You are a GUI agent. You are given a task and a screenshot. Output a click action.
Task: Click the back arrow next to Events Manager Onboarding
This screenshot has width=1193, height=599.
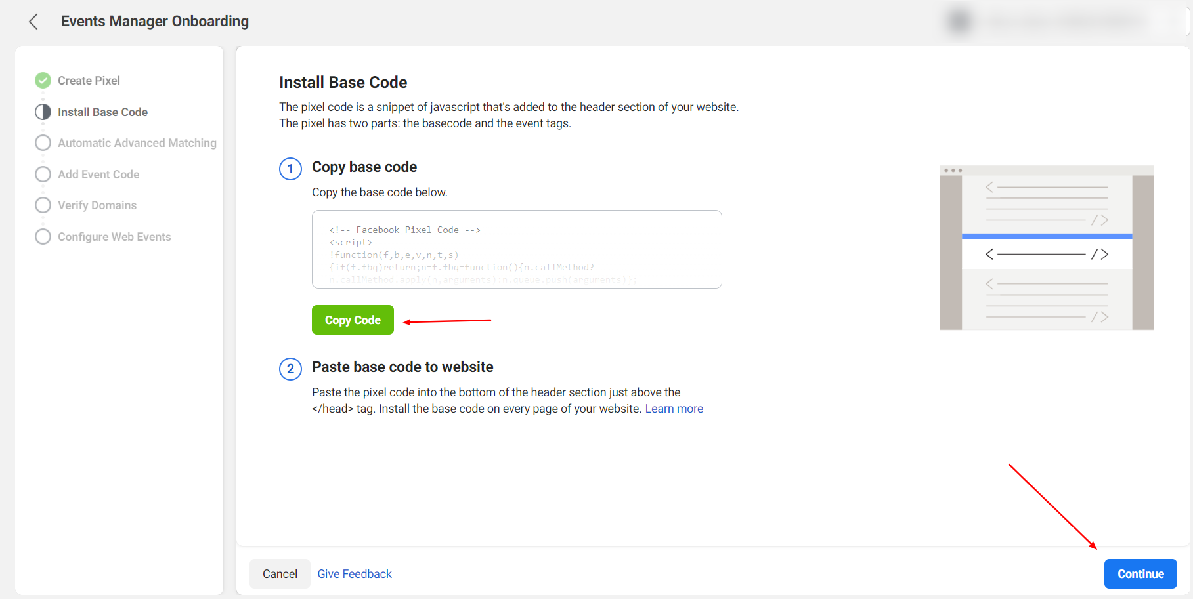point(33,21)
